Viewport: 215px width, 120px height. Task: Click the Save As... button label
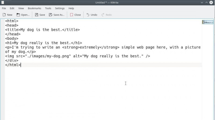[x=59, y=15]
